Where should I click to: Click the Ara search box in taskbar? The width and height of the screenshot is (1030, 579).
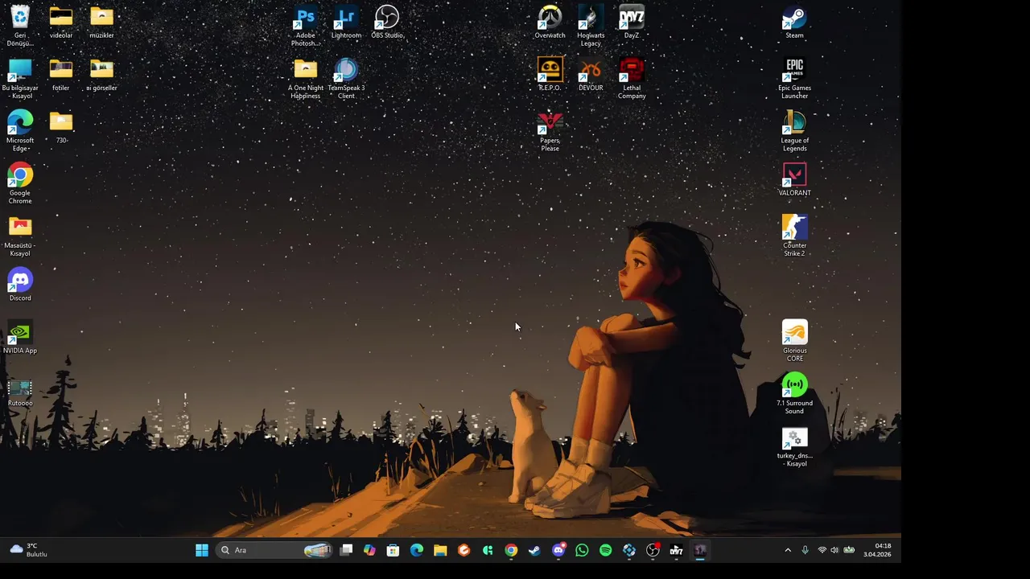tap(274, 550)
